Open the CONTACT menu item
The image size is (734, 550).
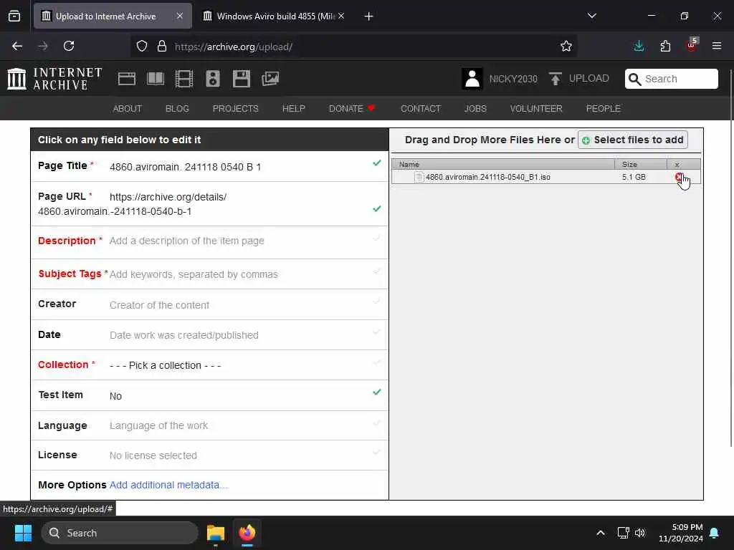pos(421,109)
